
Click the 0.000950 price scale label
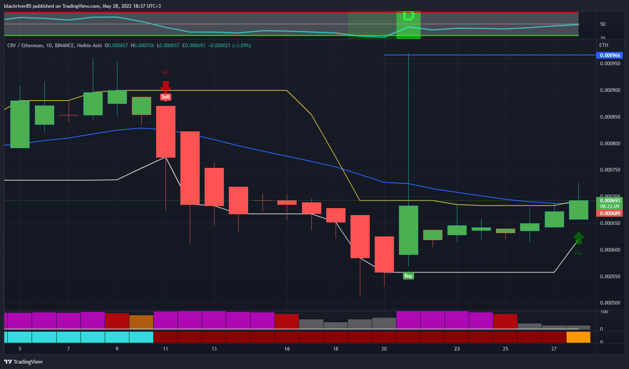[x=610, y=64]
